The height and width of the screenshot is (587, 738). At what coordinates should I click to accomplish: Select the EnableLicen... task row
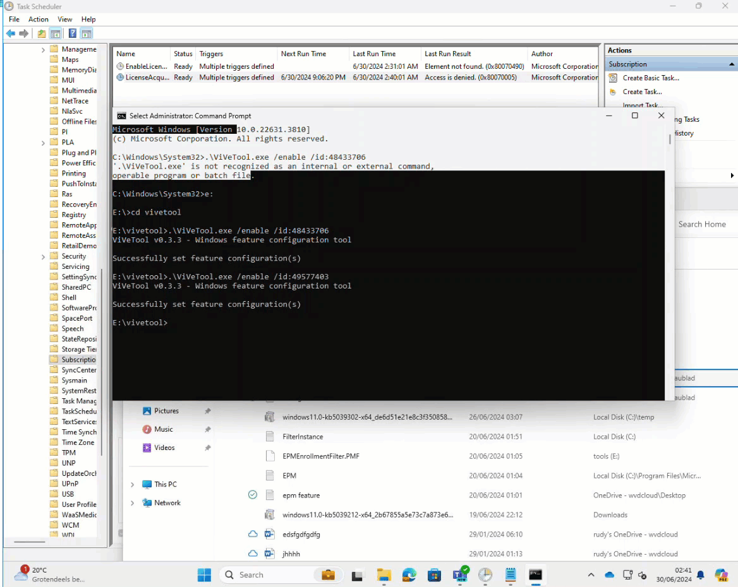(x=357, y=66)
